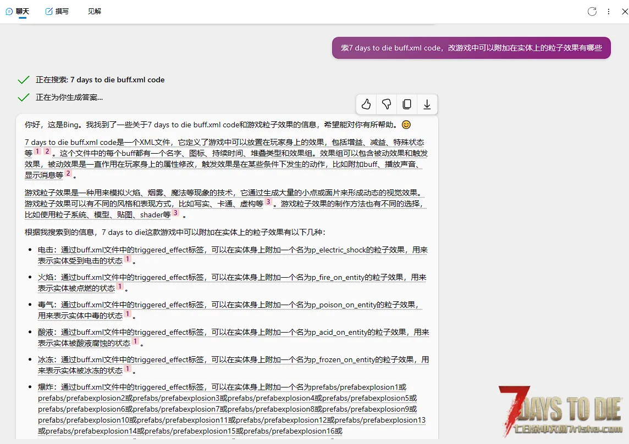Open citation 3 after shader等
629x444 pixels.
coord(175,213)
